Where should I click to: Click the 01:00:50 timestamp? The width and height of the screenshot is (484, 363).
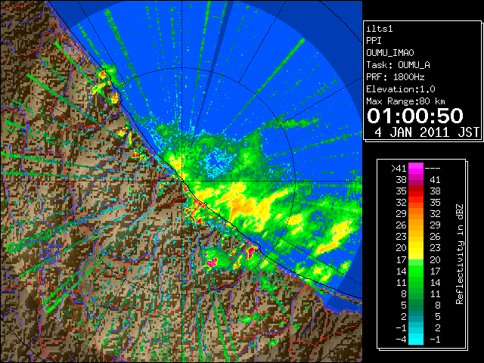(x=415, y=116)
